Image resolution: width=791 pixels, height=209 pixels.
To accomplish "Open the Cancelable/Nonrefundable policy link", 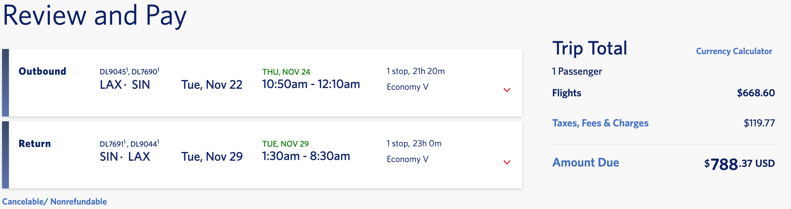I will (54, 201).
